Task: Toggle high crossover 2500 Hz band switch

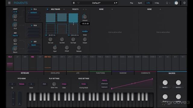Action: 69,35
